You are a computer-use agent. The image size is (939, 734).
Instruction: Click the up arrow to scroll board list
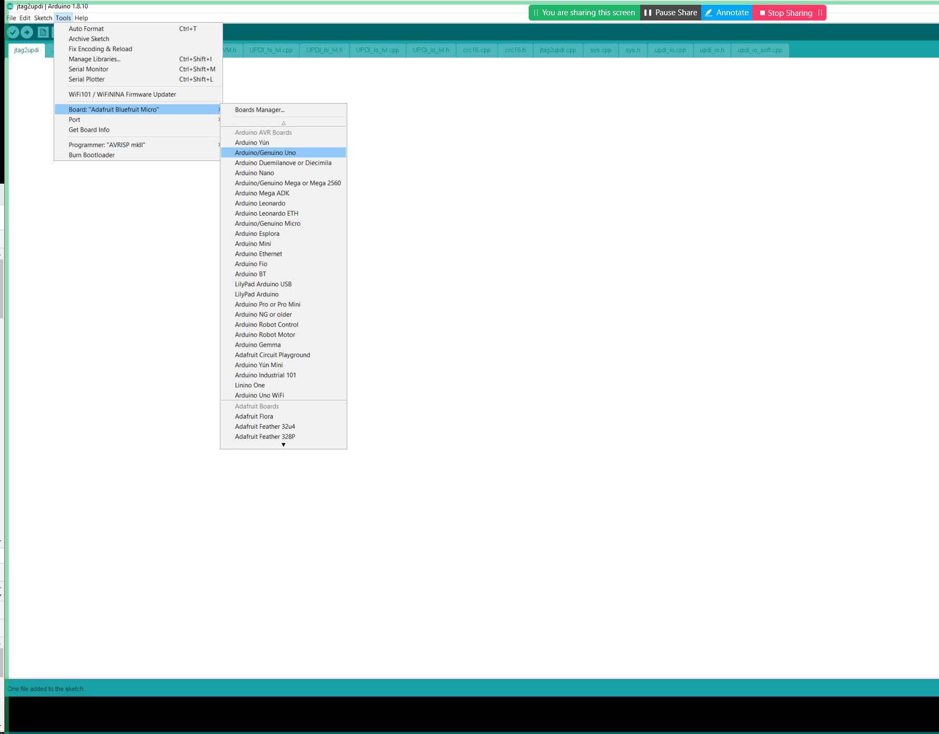coord(284,123)
